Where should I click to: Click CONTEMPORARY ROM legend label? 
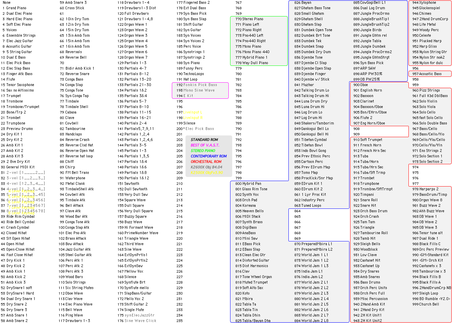tap(209, 156)
